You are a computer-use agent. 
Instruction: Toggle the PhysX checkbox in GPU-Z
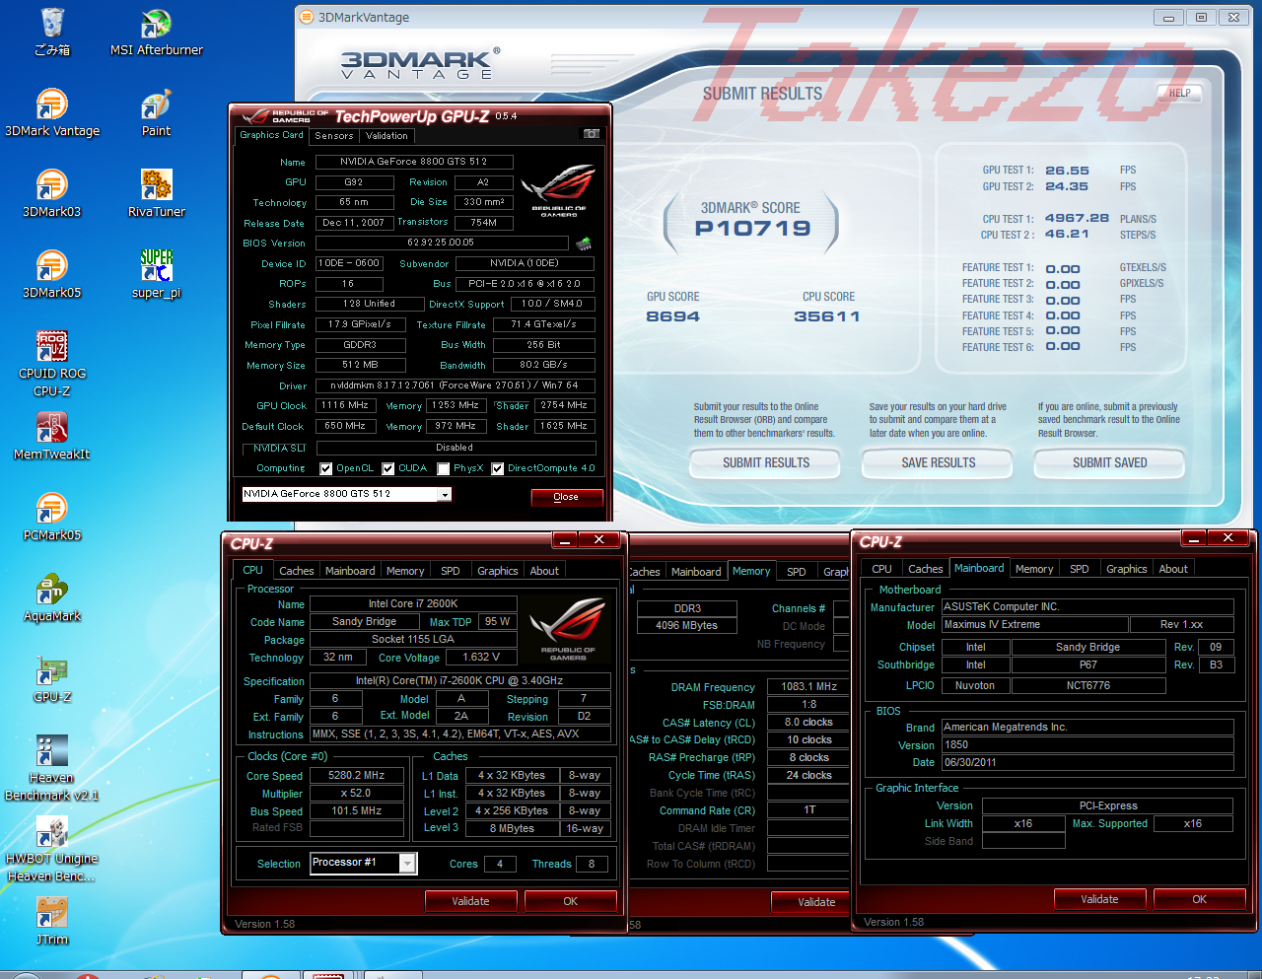click(x=444, y=469)
